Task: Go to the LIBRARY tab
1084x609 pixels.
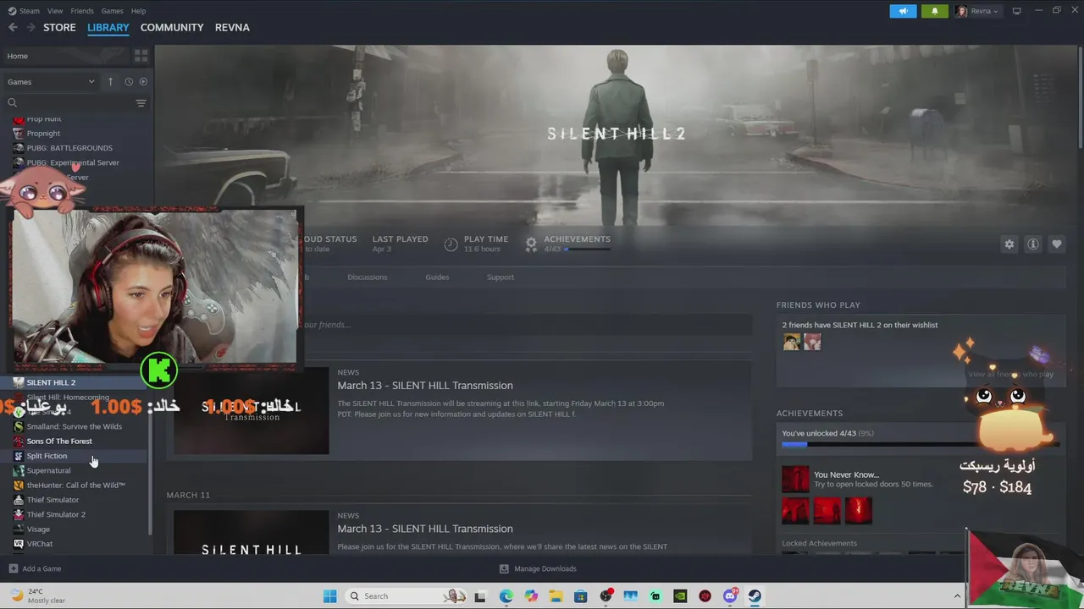Action: [108, 27]
